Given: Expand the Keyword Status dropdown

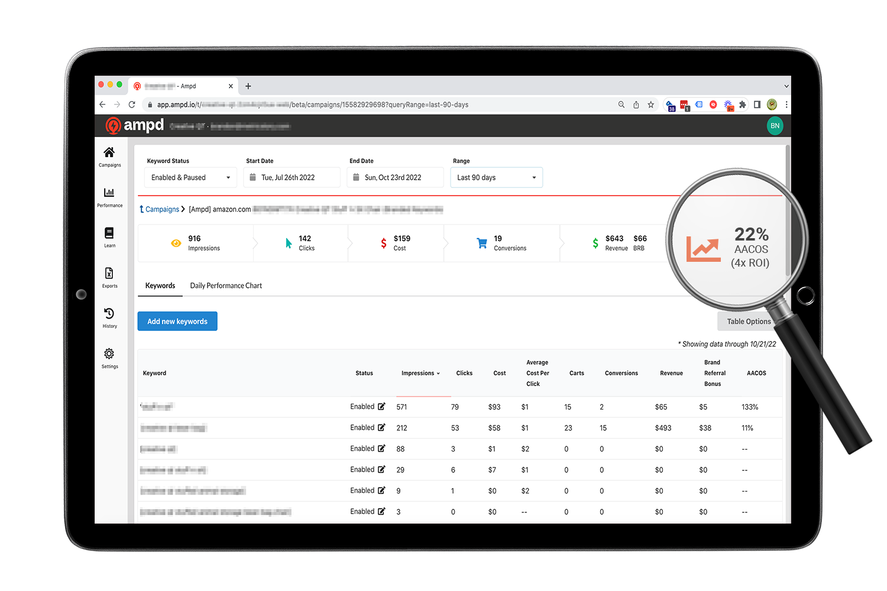Looking at the screenshot, I should pyautogui.click(x=190, y=177).
